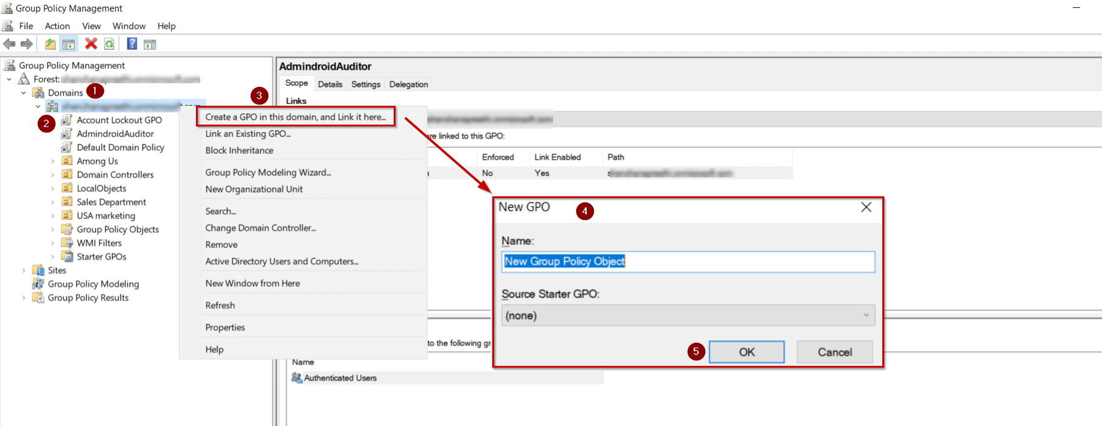Expand the Group Policy Objects folder

tap(53, 230)
